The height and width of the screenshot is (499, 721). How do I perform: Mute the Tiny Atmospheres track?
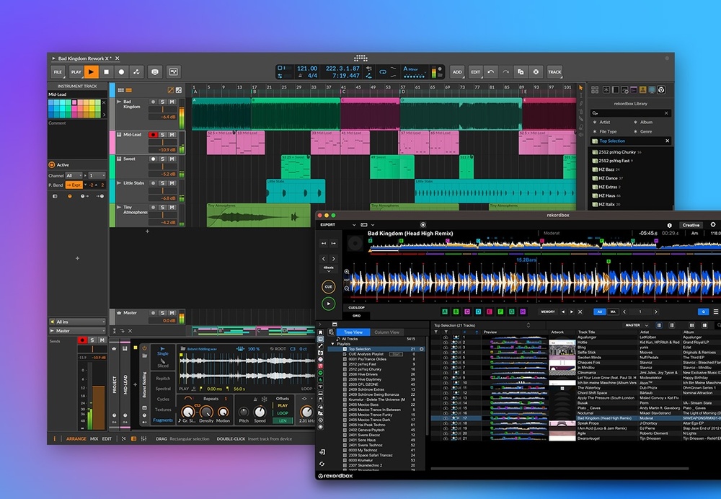[172, 208]
